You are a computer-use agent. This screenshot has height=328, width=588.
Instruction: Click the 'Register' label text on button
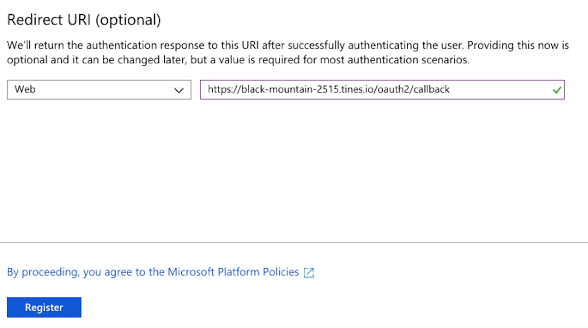coord(44,307)
